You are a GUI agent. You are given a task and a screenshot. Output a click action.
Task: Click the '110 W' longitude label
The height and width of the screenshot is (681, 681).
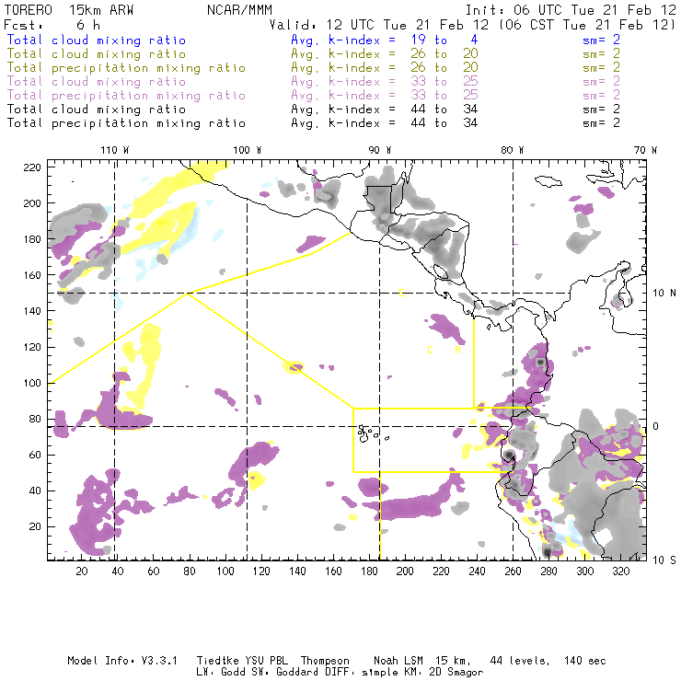click(x=115, y=150)
